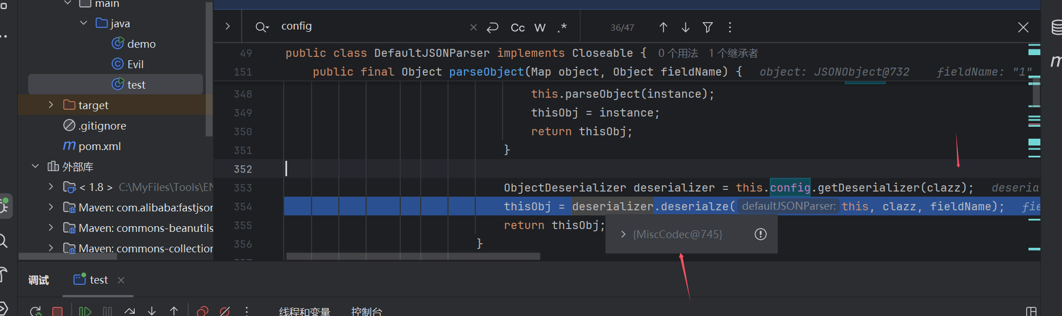Viewport: 1062px width, 316px height.
Task: View breakpoints
Action: tap(202, 311)
